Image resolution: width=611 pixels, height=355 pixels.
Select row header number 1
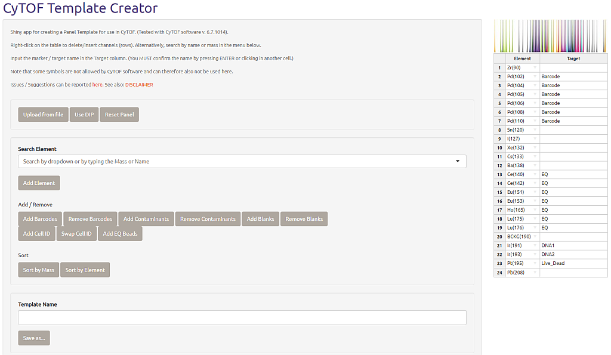[x=499, y=67]
